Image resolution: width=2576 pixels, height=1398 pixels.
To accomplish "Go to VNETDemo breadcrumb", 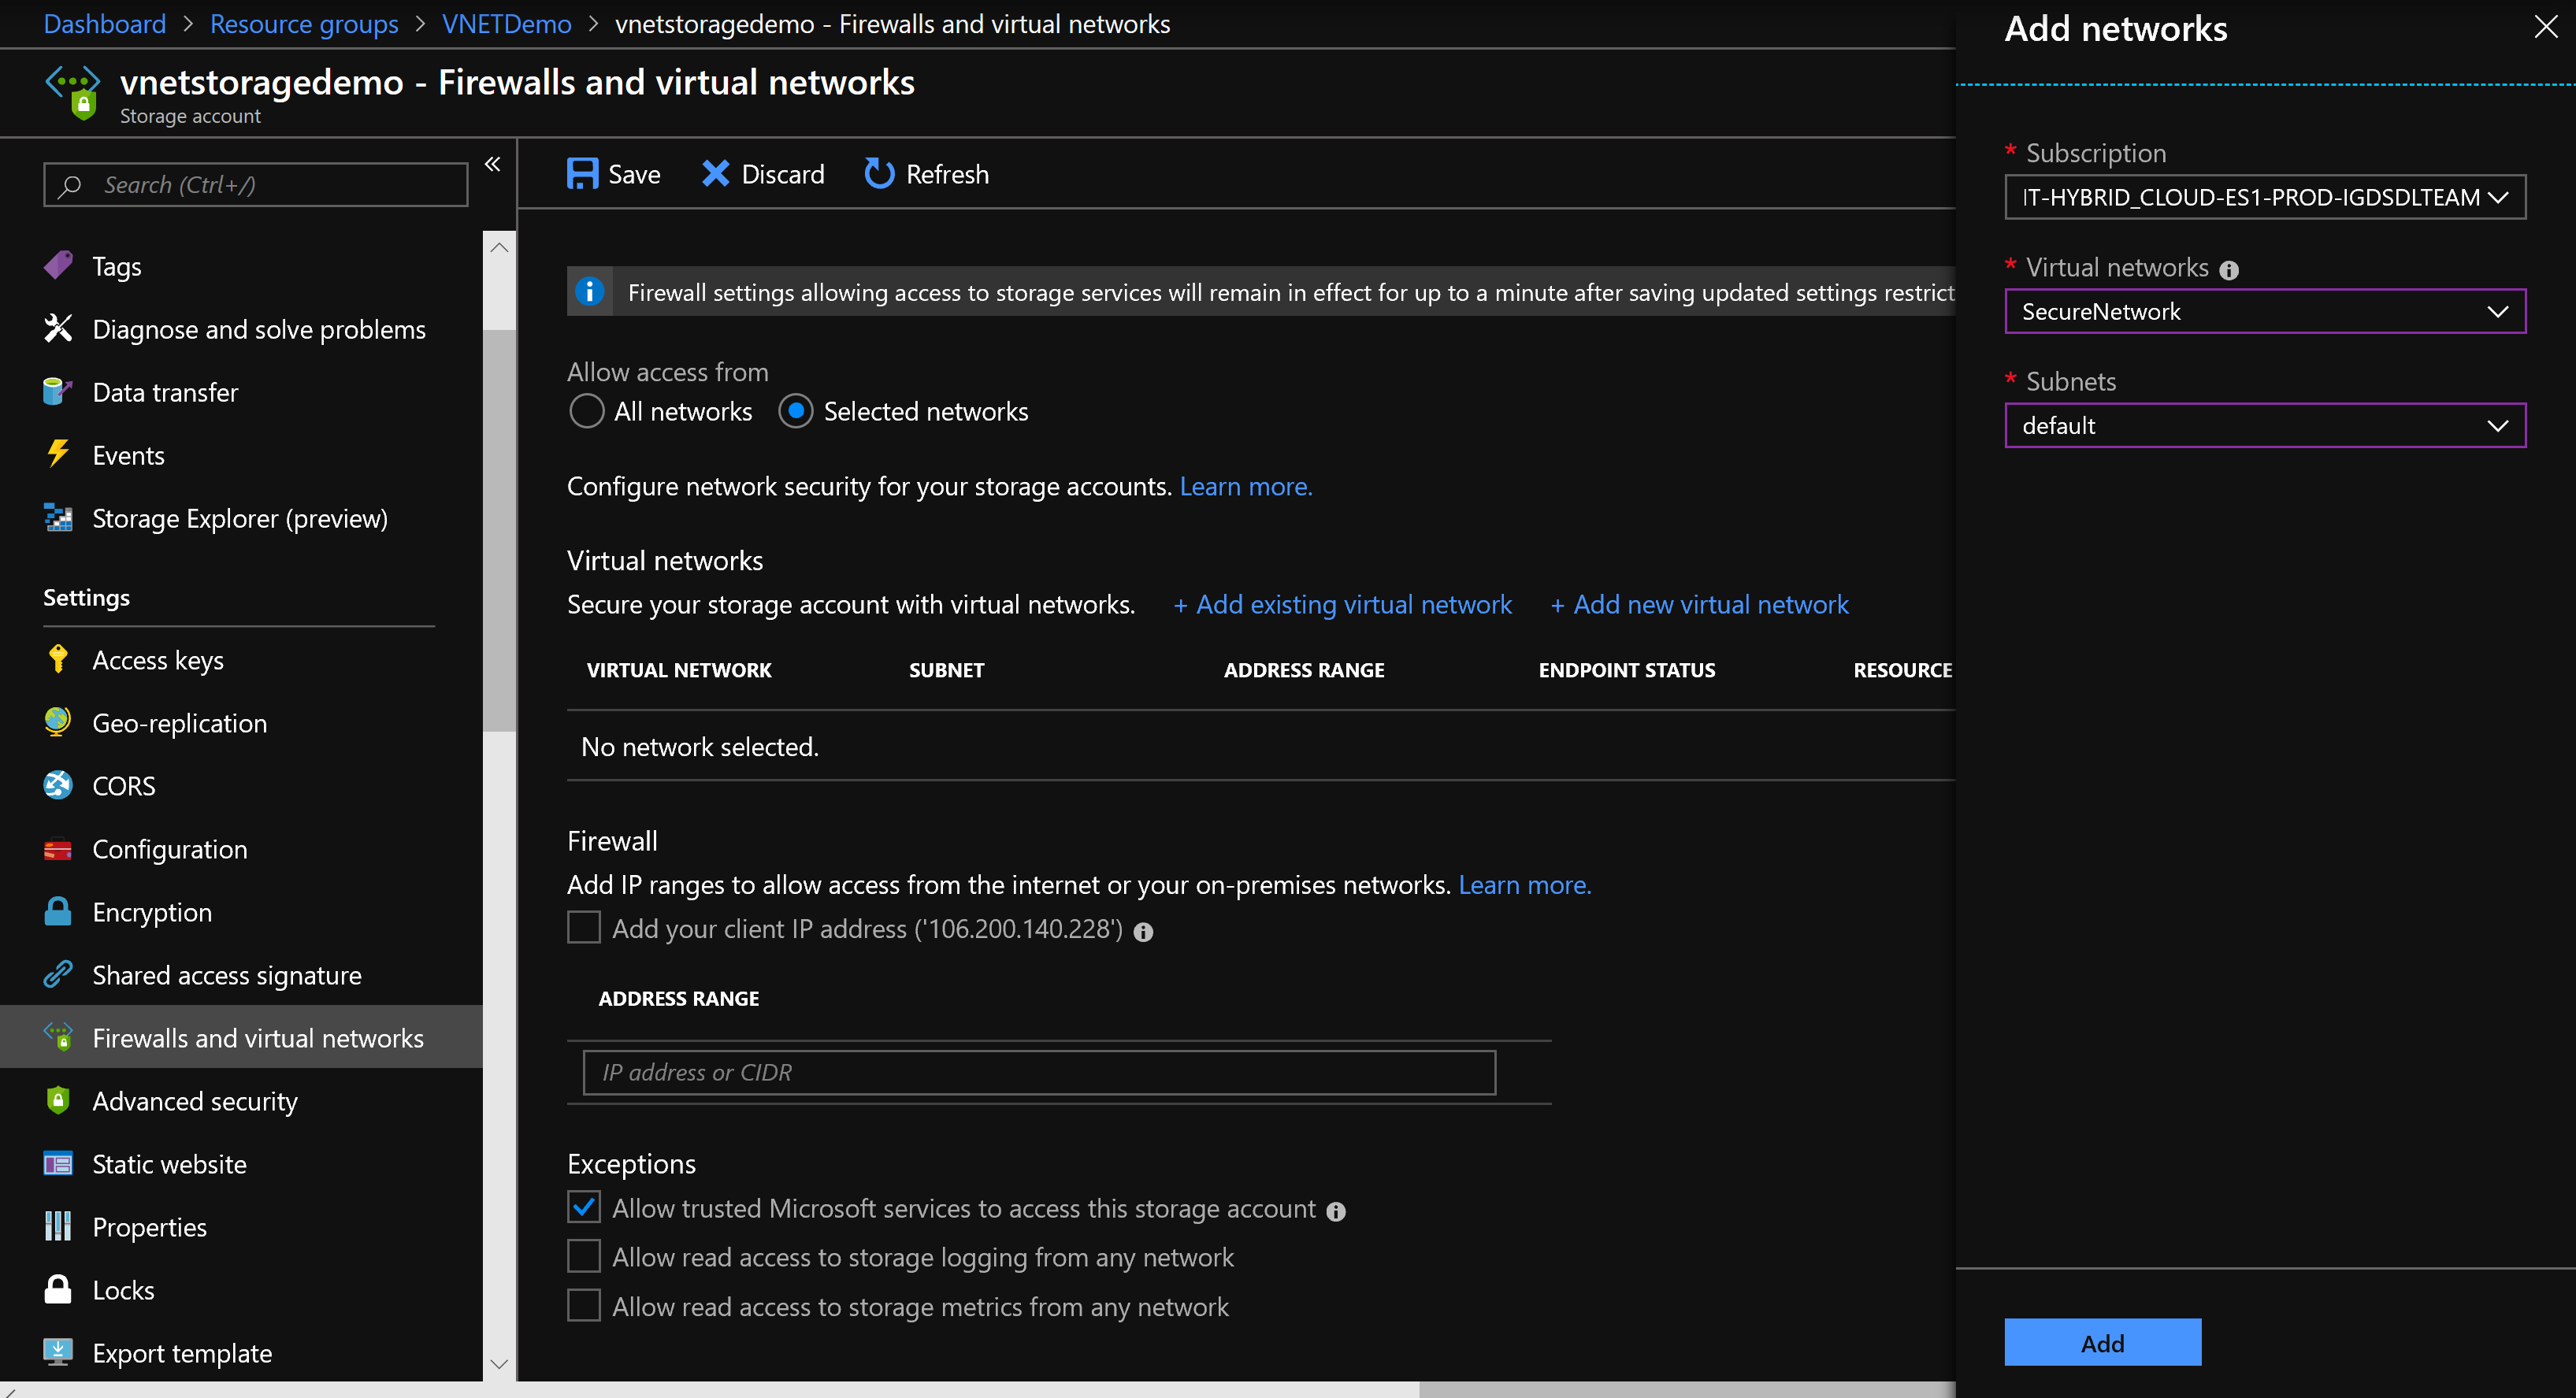I will [x=506, y=24].
